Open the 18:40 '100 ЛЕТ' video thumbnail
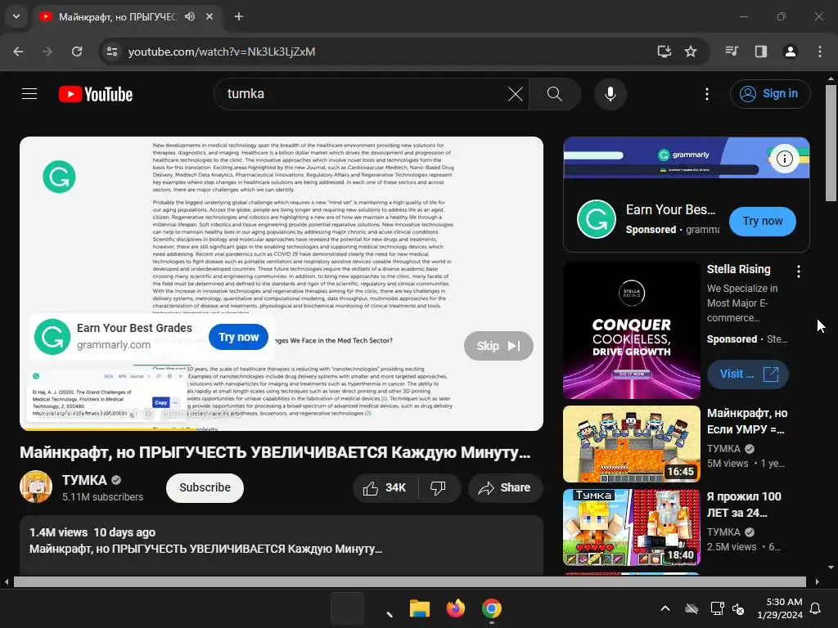The width and height of the screenshot is (838, 628). pyautogui.click(x=632, y=527)
